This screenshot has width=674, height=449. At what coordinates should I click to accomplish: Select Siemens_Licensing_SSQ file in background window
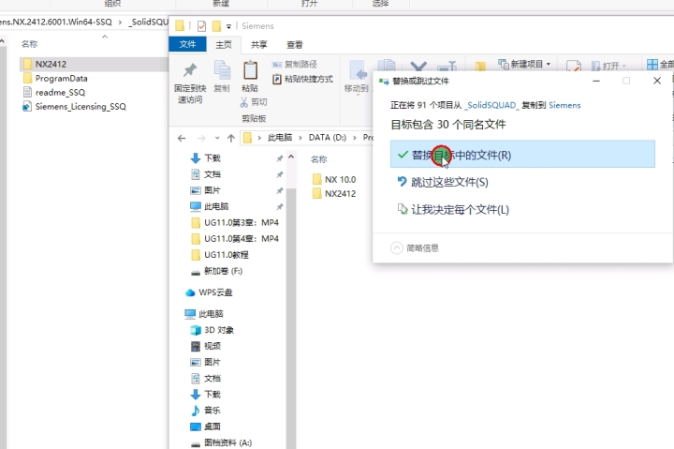(x=74, y=106)
